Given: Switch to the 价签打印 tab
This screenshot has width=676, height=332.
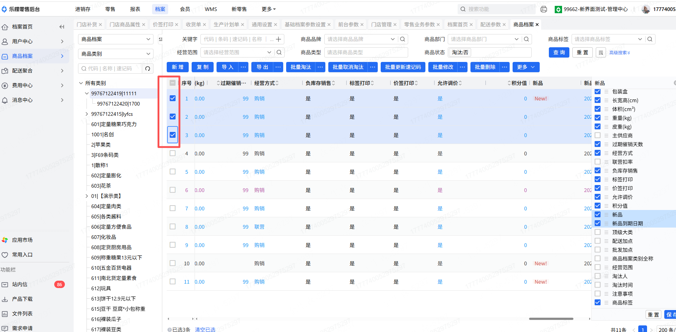Looking at the screenshot, I should pos(163,25).
